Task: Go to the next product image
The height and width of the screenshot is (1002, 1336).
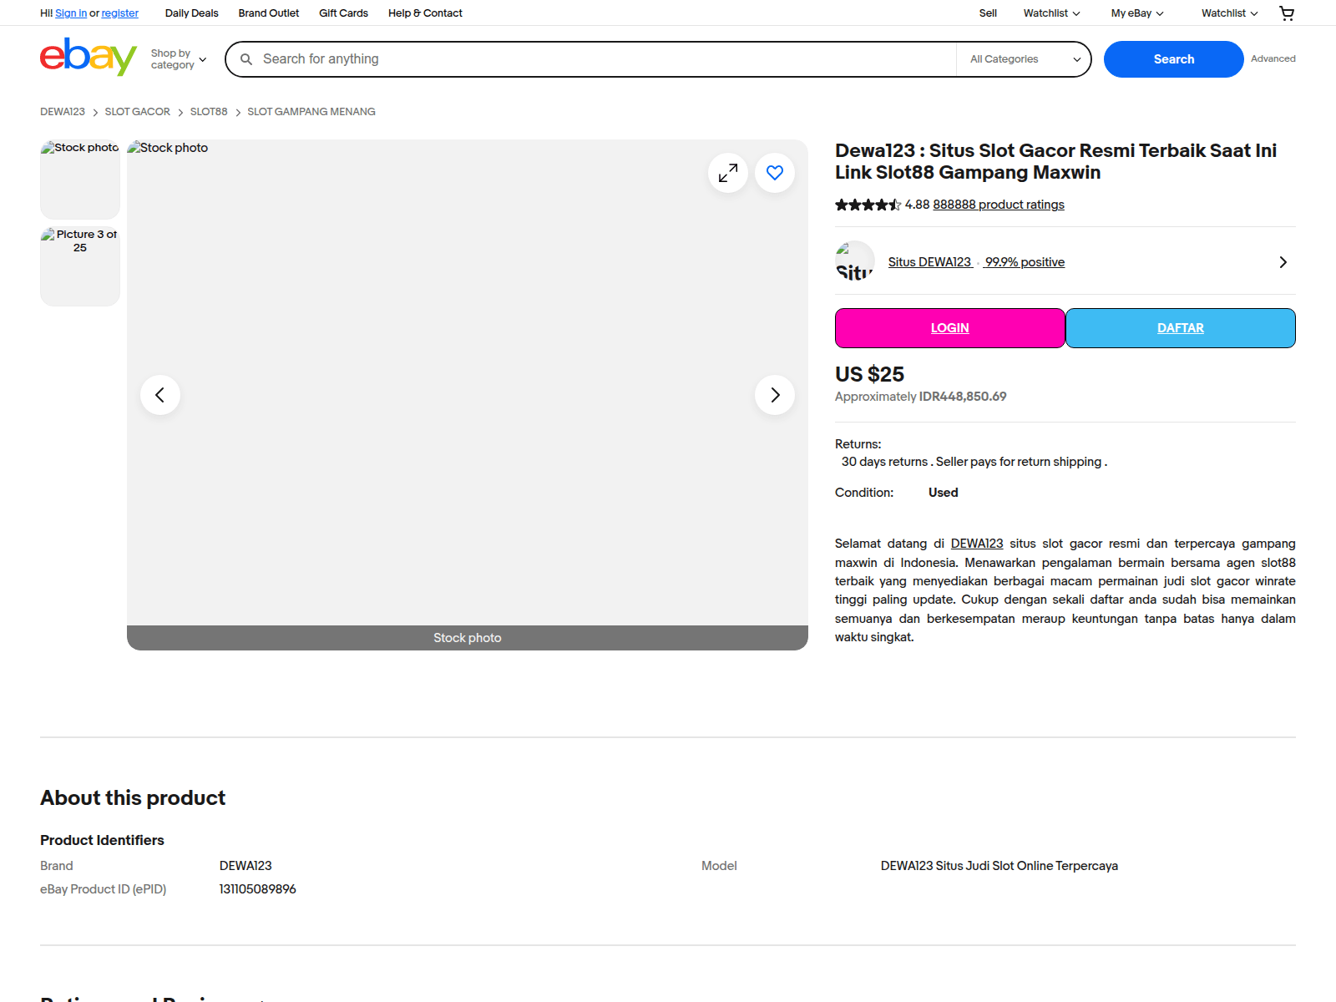Action: click(x=775, y=395)
